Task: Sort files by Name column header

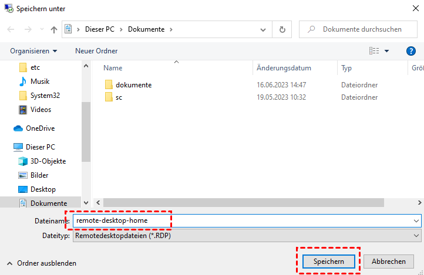Action: tap(113, 68)
